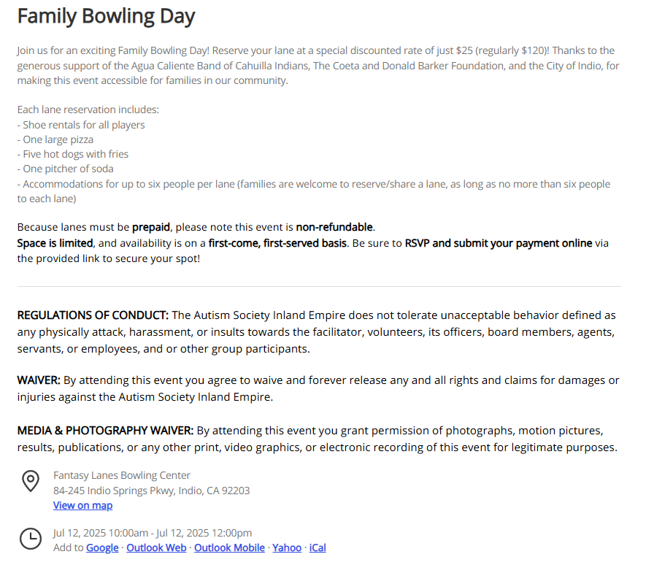646x565 pixels.
Task: Click the 'Space is limited' bold text
Action: [55, 243]
